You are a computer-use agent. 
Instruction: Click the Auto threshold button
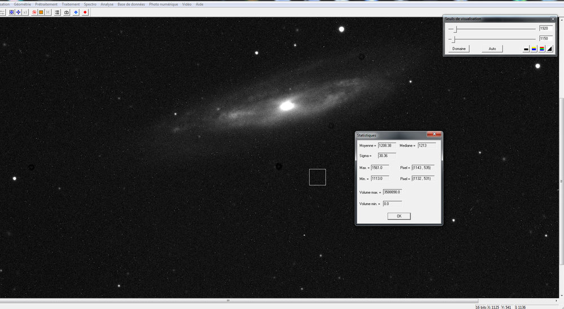click(x=492, y=49)
